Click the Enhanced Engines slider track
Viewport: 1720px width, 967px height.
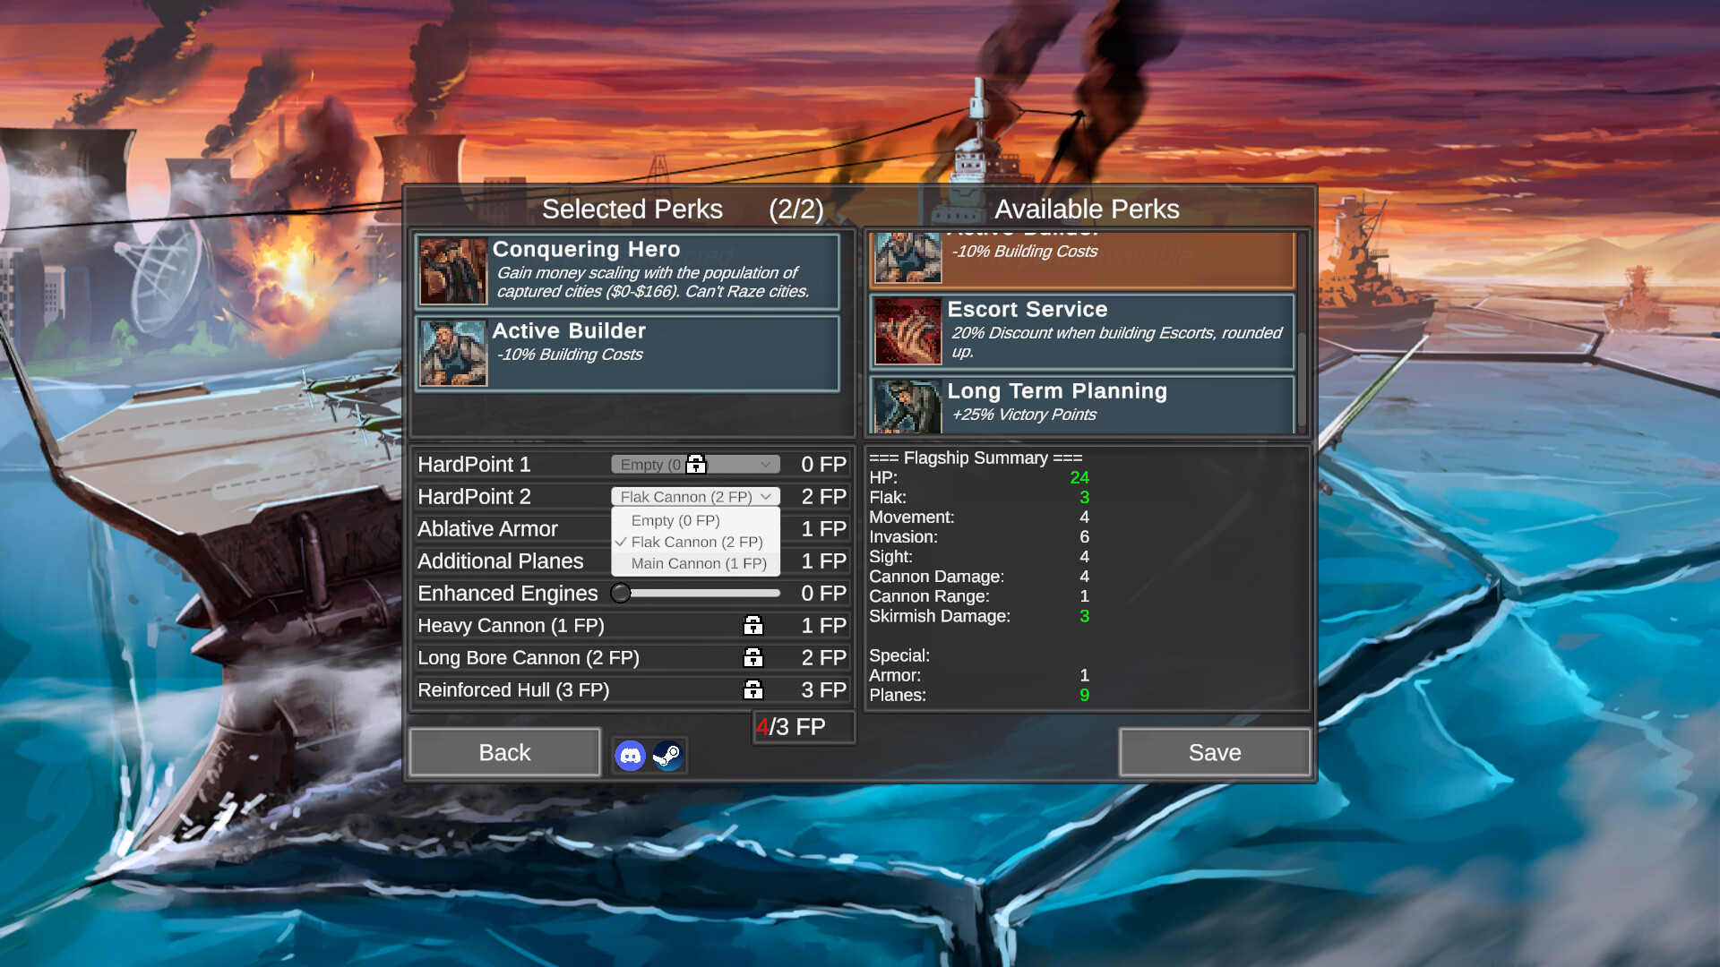click(695, 593)
